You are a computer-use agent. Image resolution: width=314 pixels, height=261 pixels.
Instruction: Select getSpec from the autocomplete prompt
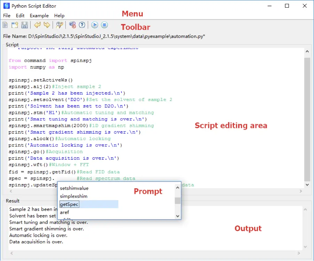coord(69,204)
